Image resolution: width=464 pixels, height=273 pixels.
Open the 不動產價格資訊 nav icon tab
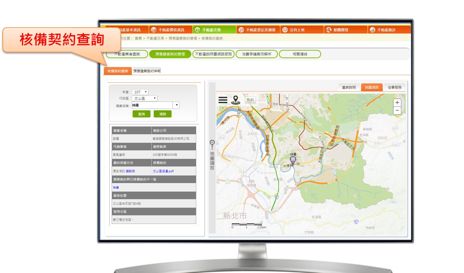(x=154, y=30)
